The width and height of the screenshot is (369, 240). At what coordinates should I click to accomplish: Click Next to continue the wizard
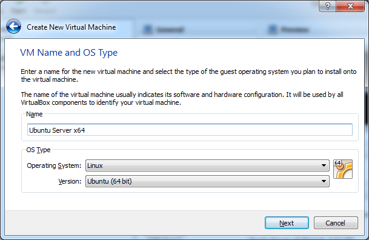[287, 223]
